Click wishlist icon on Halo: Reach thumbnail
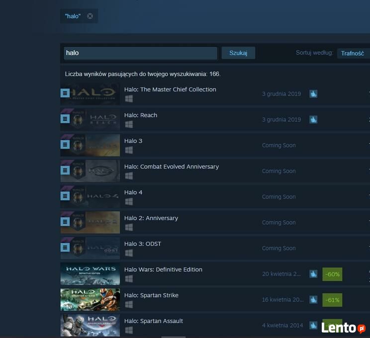 pos(65,119)
